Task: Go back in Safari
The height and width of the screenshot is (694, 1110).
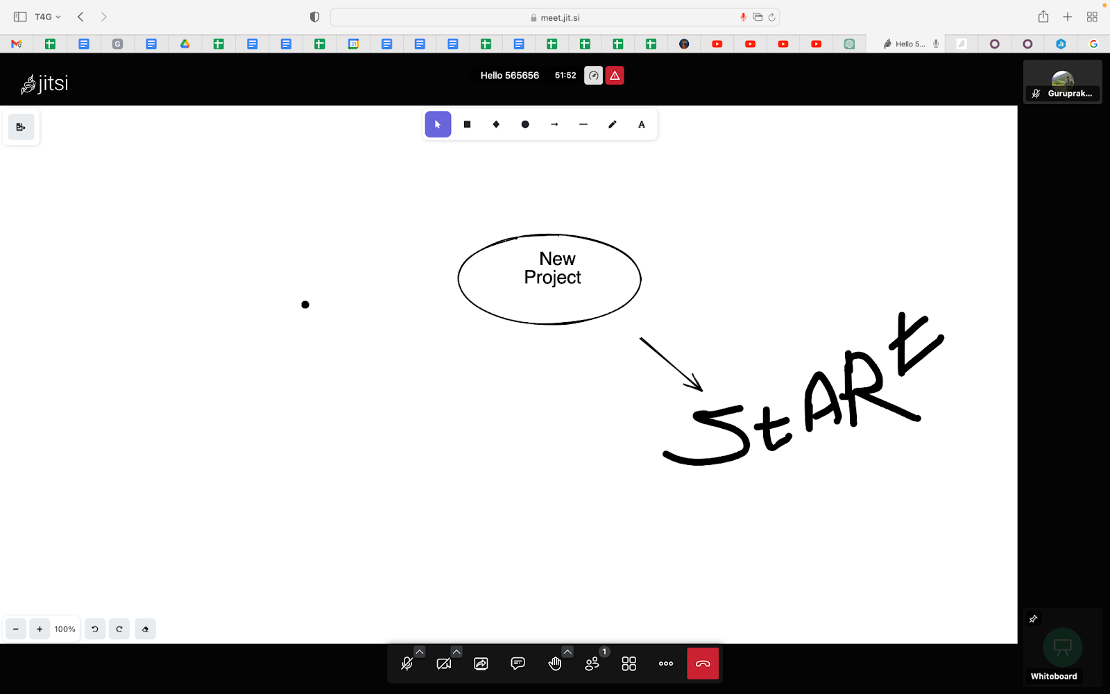Action: [x=80, y=17]
